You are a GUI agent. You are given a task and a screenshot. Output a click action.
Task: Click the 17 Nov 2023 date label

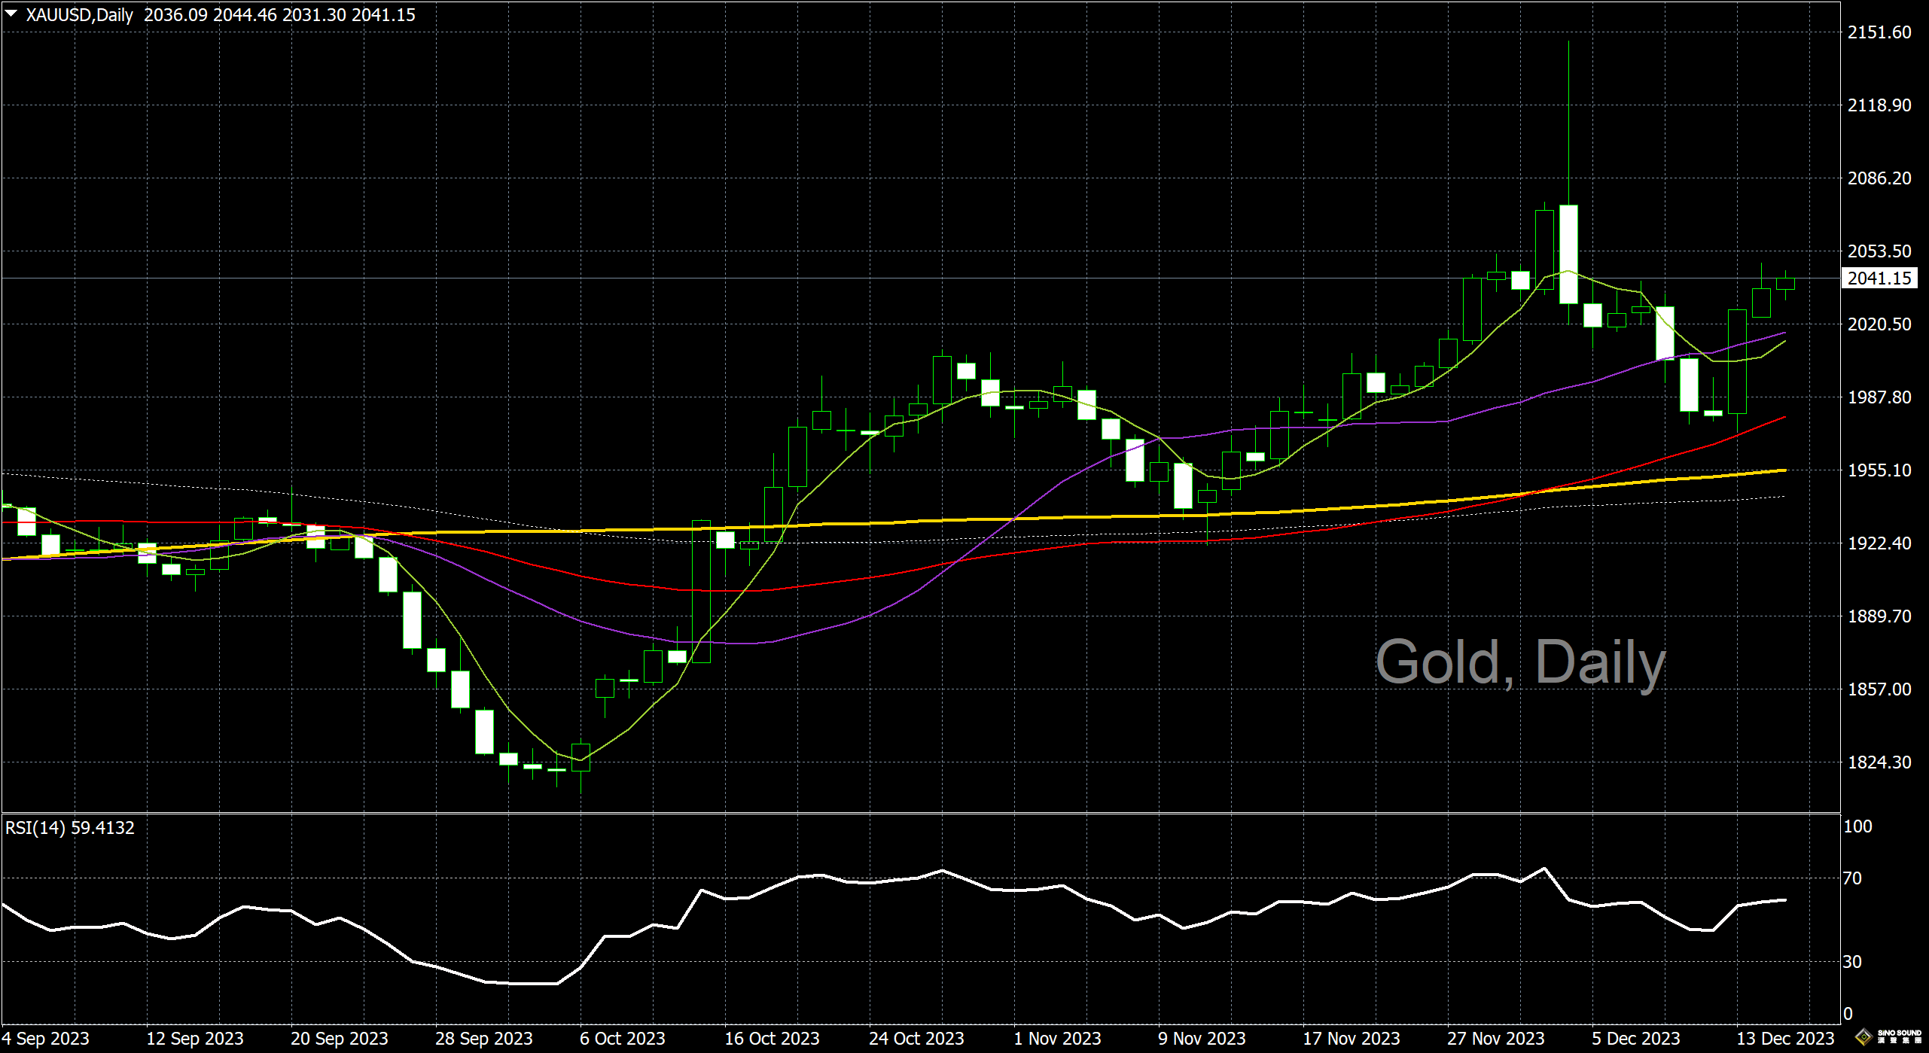coord(1352,1039)
